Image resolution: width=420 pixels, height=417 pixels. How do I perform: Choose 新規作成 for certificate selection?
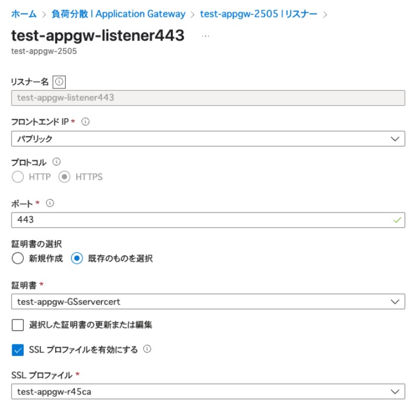(x=17, y=258)
